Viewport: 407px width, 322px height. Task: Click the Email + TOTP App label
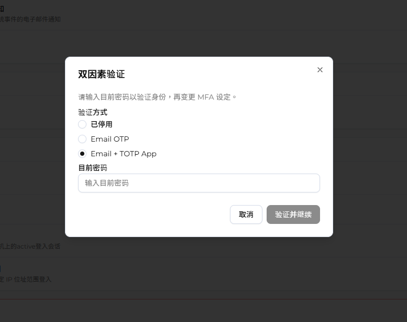pos(124,154)
